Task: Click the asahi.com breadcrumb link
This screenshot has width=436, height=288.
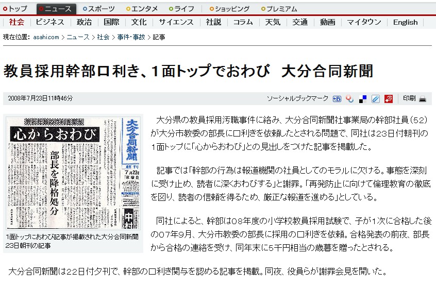Action: pos(46,37)
